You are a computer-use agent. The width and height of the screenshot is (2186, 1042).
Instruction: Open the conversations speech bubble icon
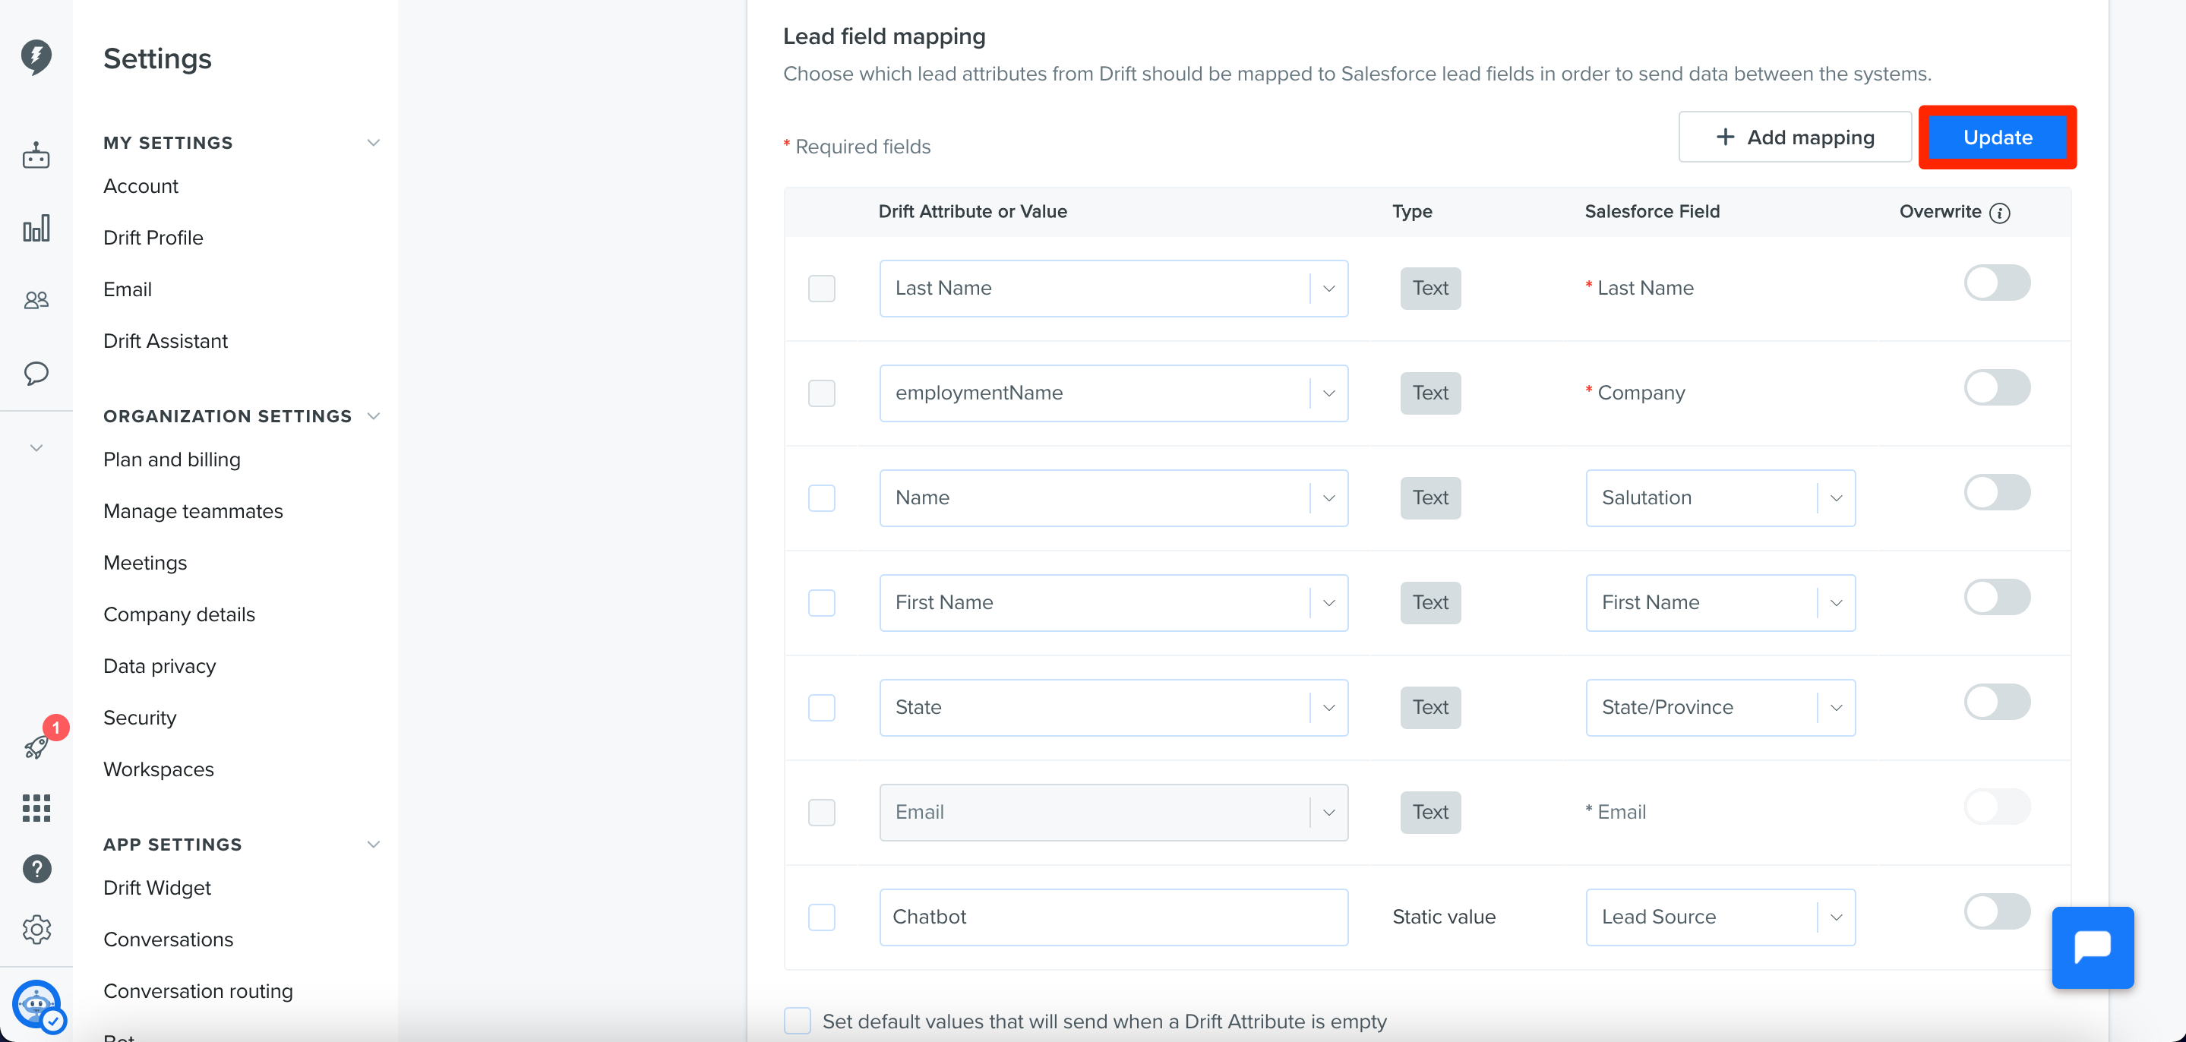tap(36, 374)
